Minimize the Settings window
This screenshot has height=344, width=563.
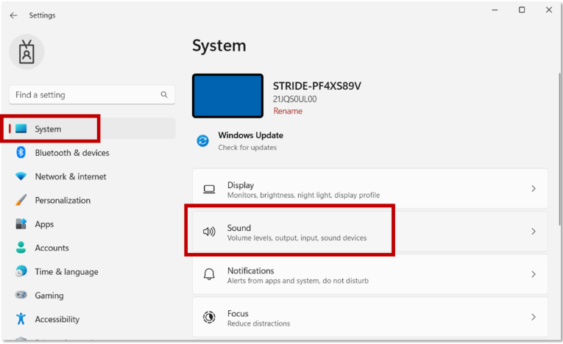pyautogui.click(x=495, y=10)
